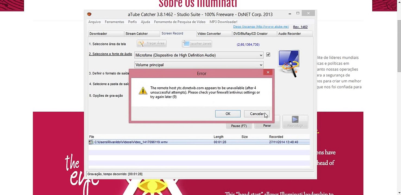Image resolution: width=401 pixels, height=195 pixels.
Task: Click the '1. Seleccione área da tela' label
Action: click(107, 44)
